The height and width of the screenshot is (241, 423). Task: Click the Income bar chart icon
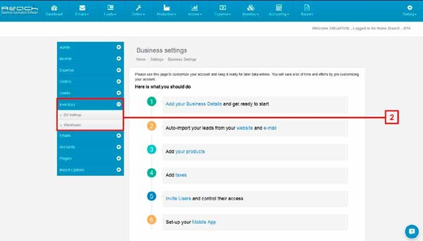click(x=195, y=7)
